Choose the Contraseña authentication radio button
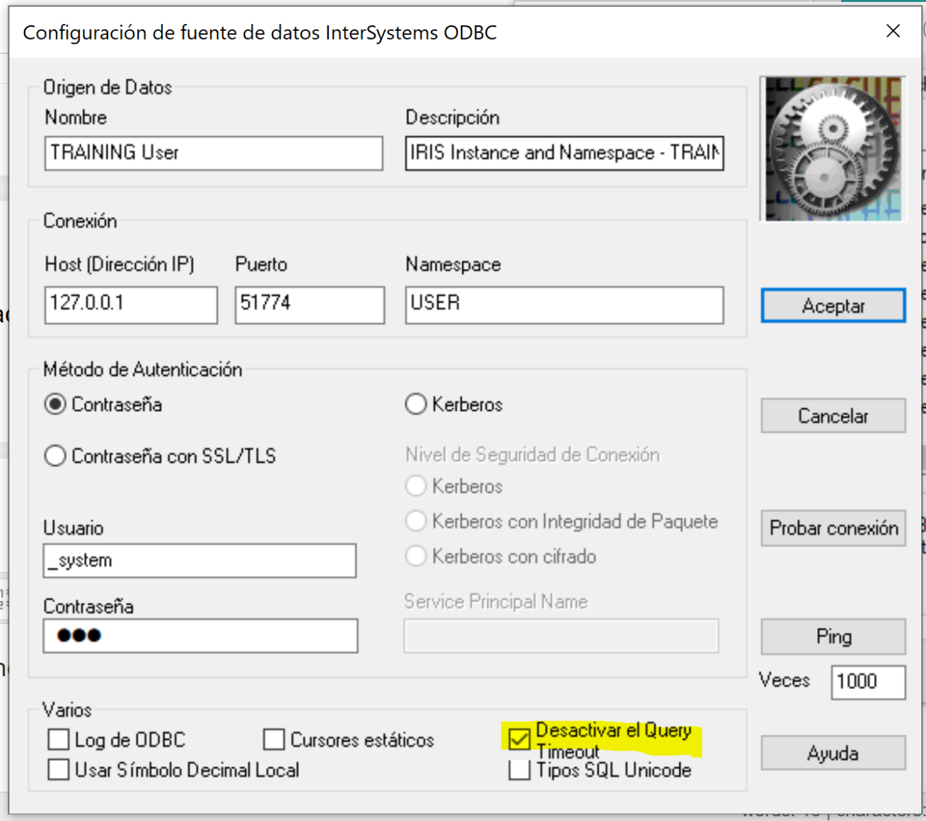Viewport: 926px width, 821px height. click(x=55, y=404)
